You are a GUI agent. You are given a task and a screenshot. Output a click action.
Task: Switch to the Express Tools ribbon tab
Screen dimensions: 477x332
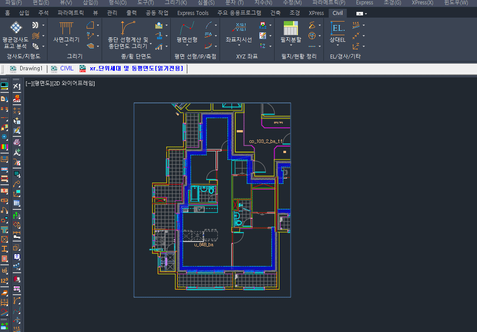tap(193, 13)
